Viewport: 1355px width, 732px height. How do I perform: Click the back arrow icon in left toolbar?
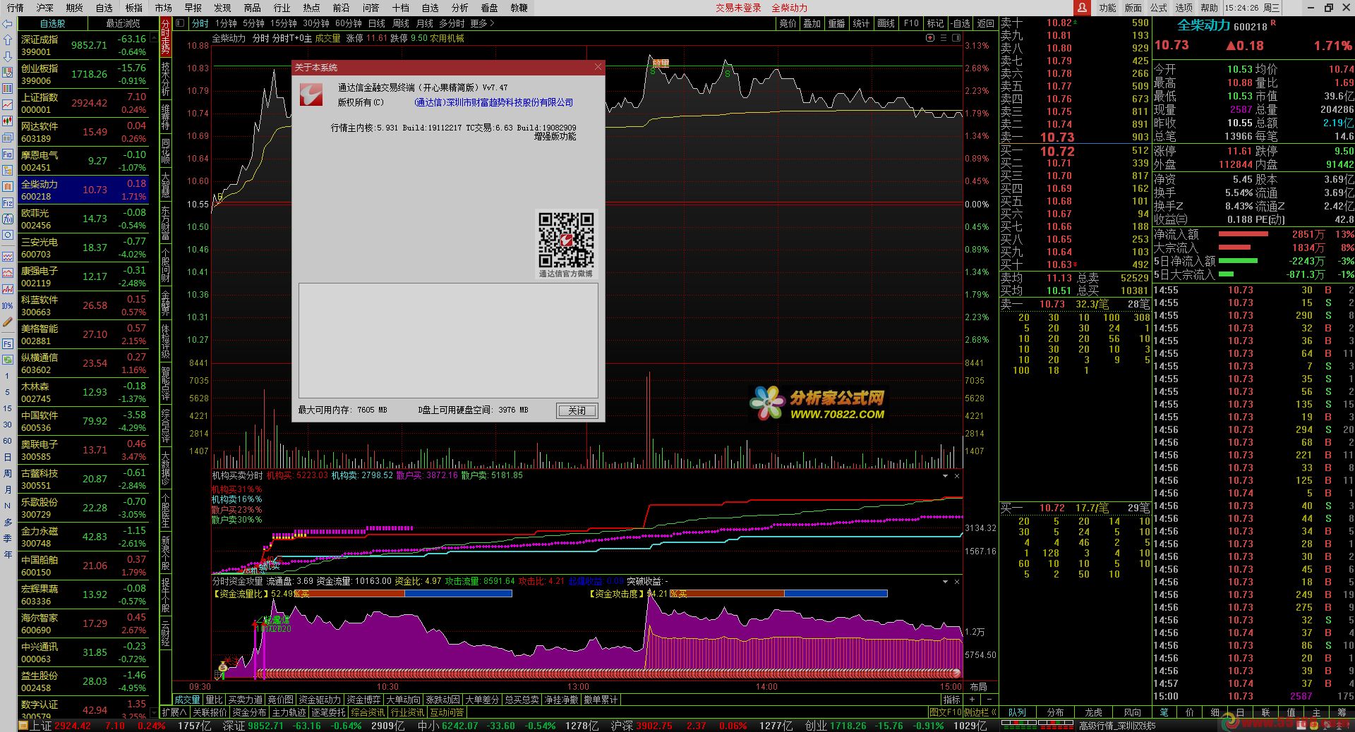[7, 23]
